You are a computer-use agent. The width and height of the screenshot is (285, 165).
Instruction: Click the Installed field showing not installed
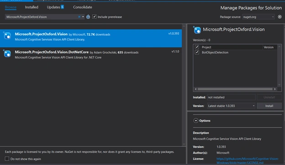[x=232, y=97]
